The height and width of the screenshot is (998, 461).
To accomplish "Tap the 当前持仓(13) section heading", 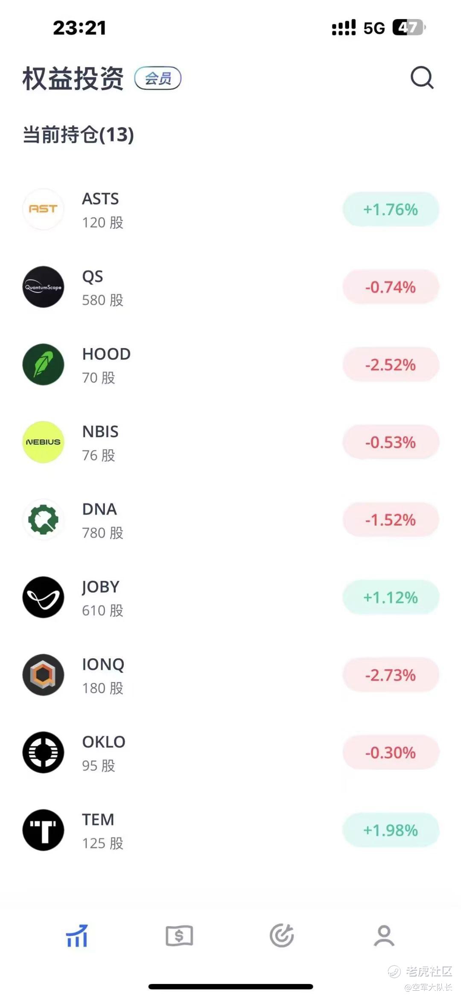I will tap(78, 135).
